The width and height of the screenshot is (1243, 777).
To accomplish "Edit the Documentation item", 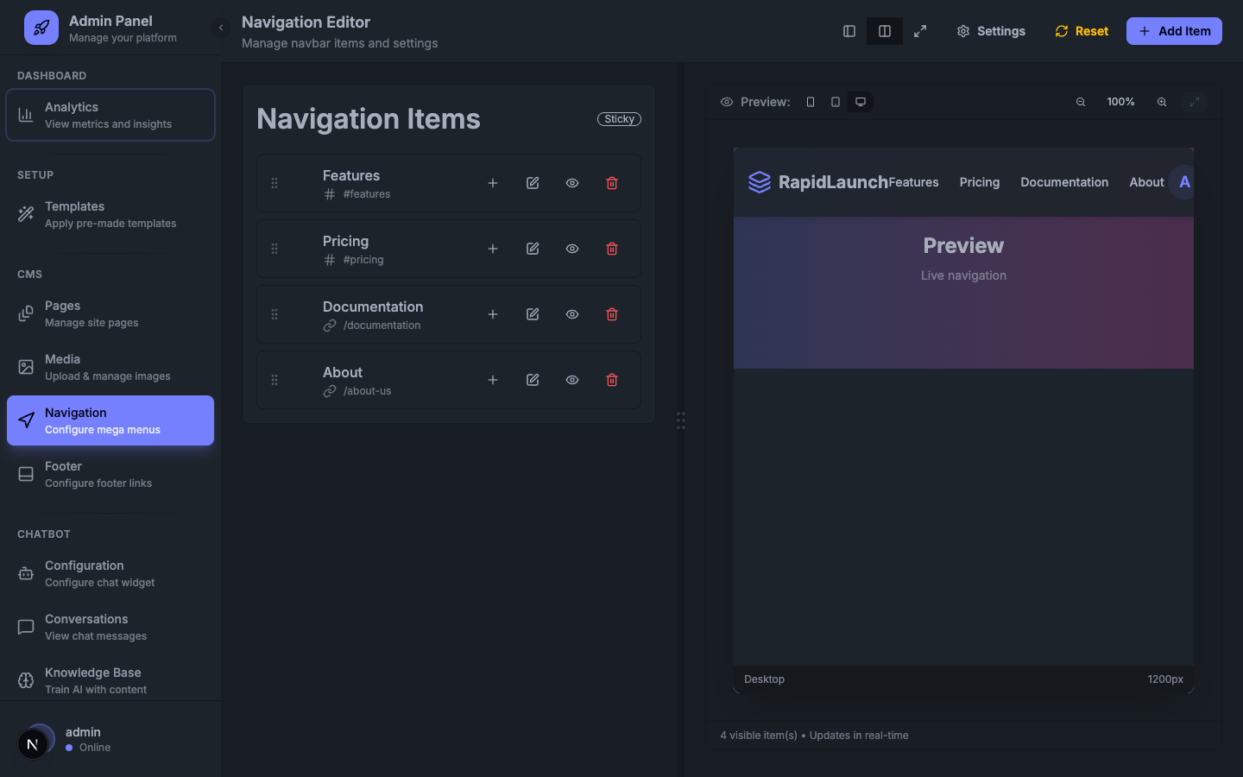I will tap(533, 314).
